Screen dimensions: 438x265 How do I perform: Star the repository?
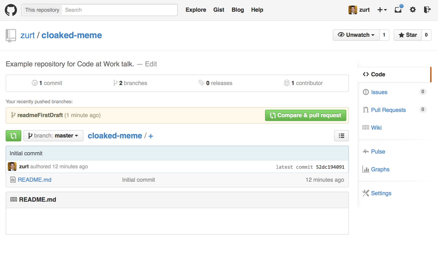pos(408,35)
